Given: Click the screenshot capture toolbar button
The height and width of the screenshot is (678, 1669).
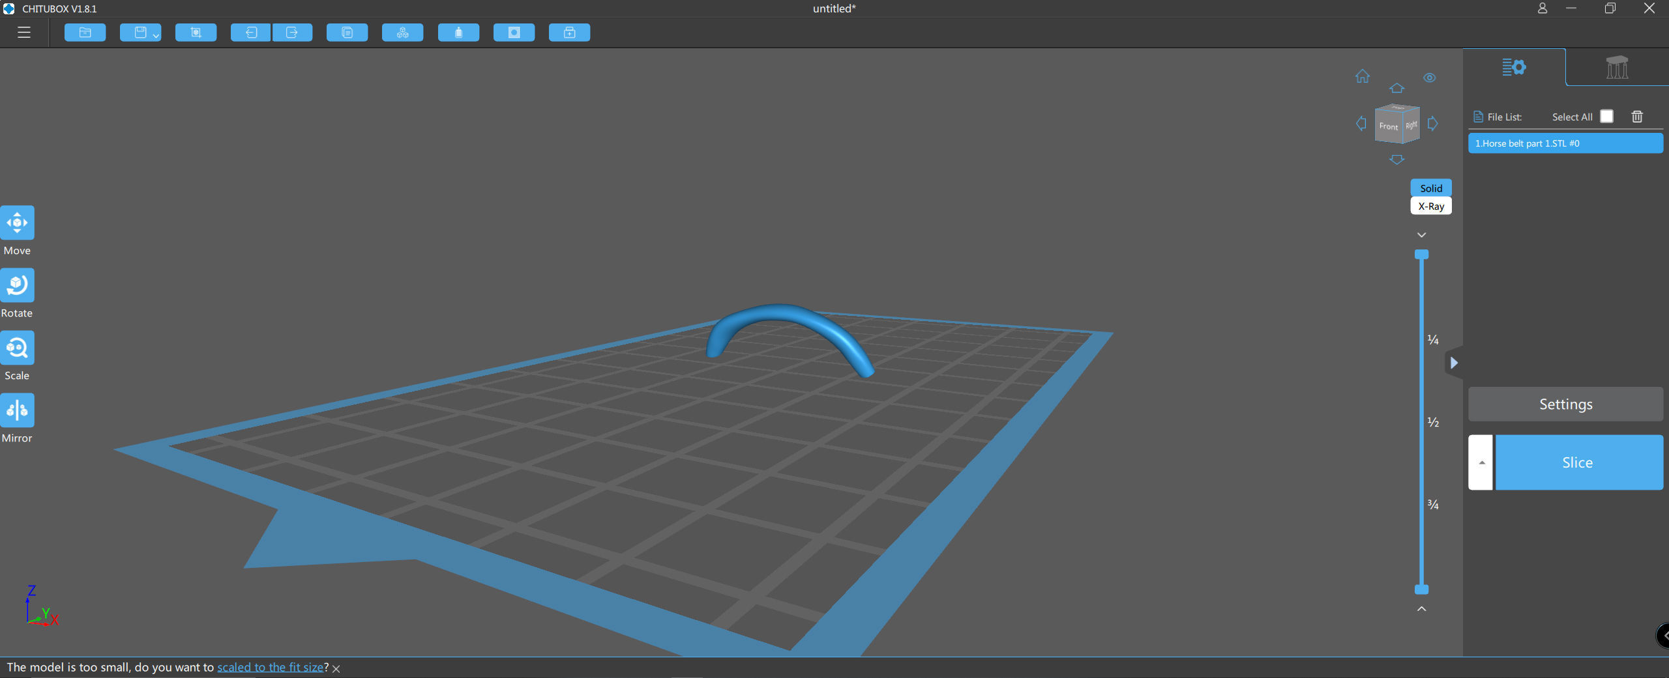Looking at the screenshot, I should (196, 33).
